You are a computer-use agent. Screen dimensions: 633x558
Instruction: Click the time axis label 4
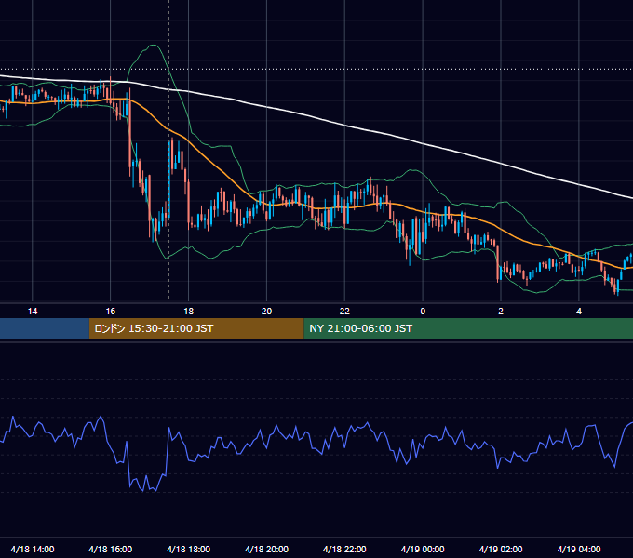[x=579, y=312]
